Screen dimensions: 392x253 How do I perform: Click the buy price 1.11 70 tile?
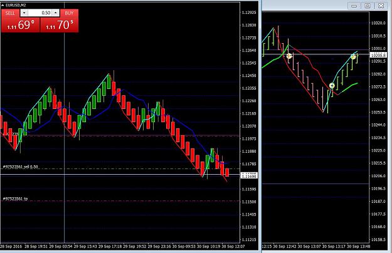[x=59, y=24]
